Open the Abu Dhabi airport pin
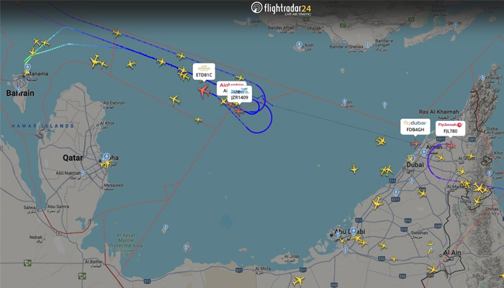 (x=354, y=231)
